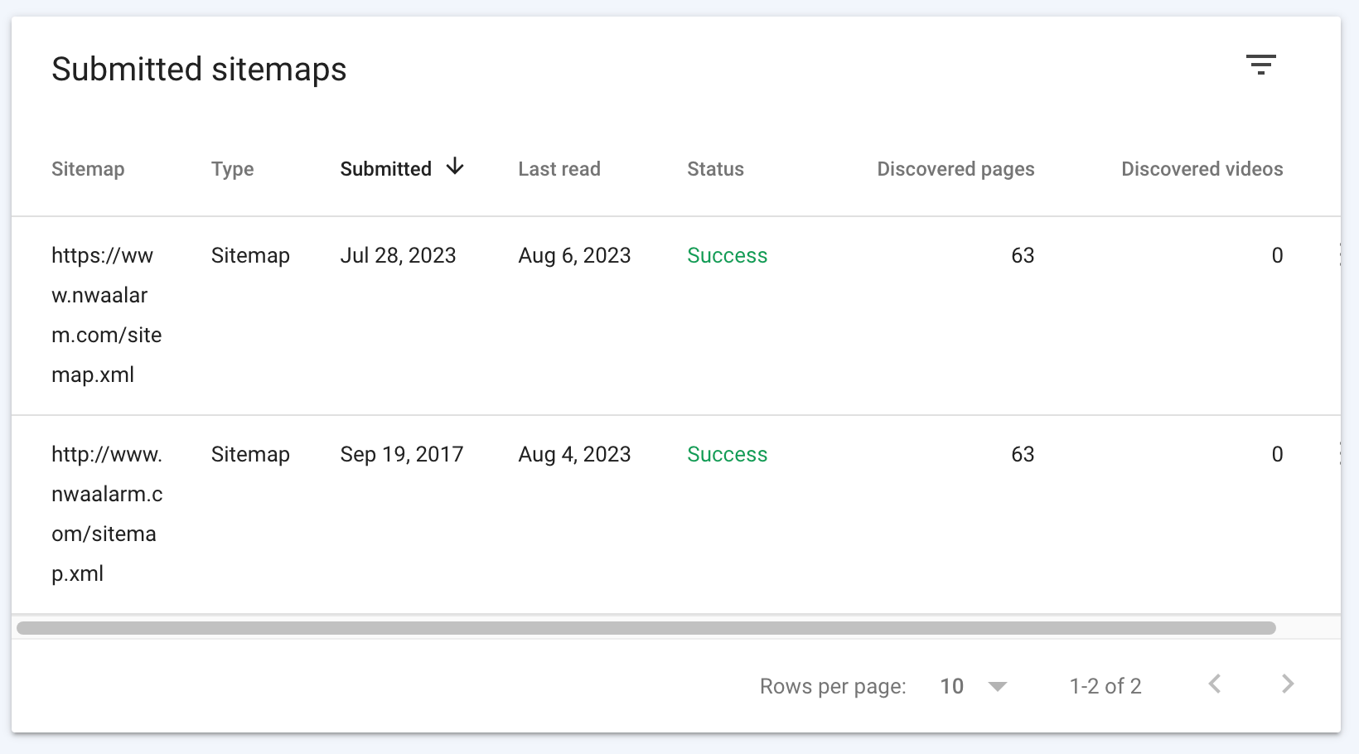
Task: Sort by Status column header
Action: pyautogui.click(x=715, y=169)
